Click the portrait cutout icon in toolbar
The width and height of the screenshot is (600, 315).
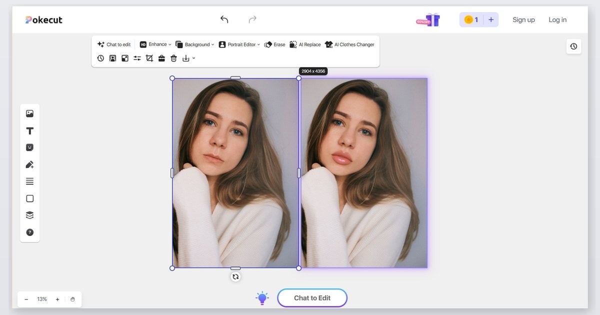pyautogui.click(x=112, y=58)
